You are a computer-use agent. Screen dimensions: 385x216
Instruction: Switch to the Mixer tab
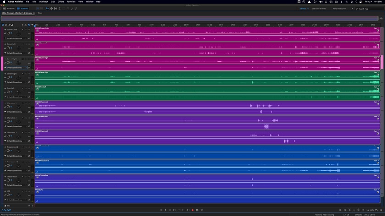coord(40,13)
